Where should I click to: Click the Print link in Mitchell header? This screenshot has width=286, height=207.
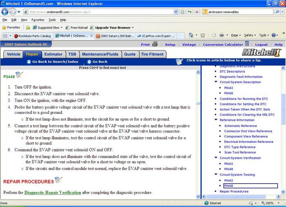pyautogui.click(x=145, y=45)
